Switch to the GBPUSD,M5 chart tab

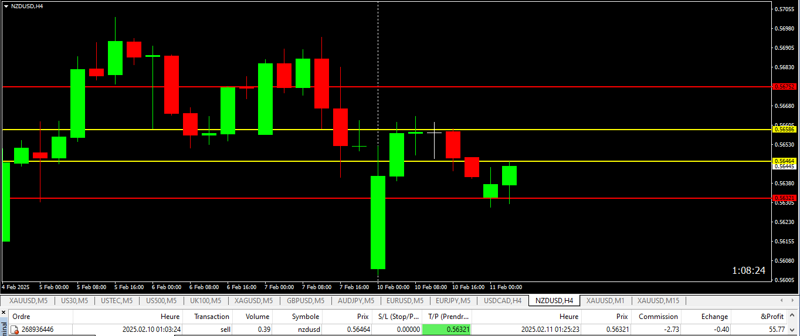(305, 301)
